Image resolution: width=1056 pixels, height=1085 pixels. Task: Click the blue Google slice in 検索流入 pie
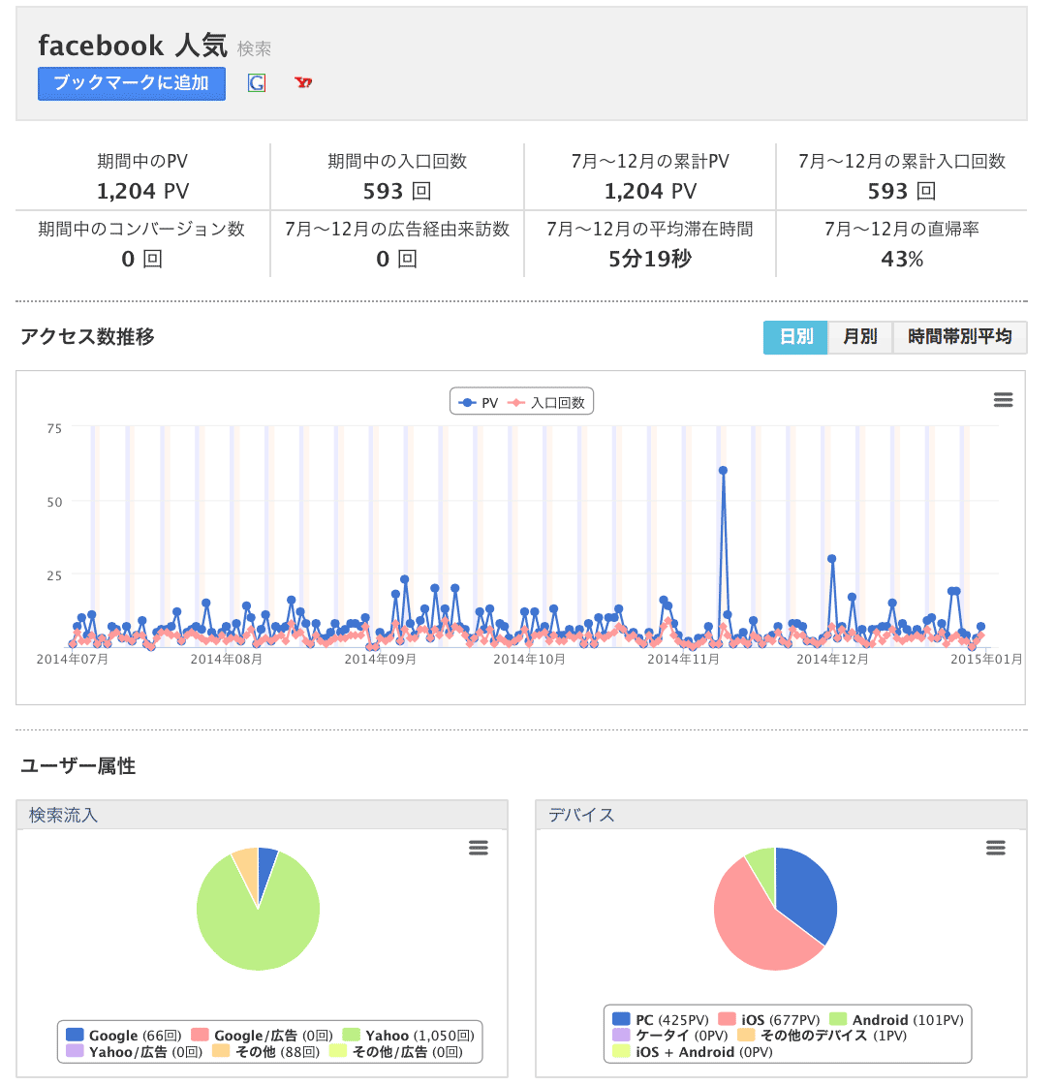(x=266, y=868)
